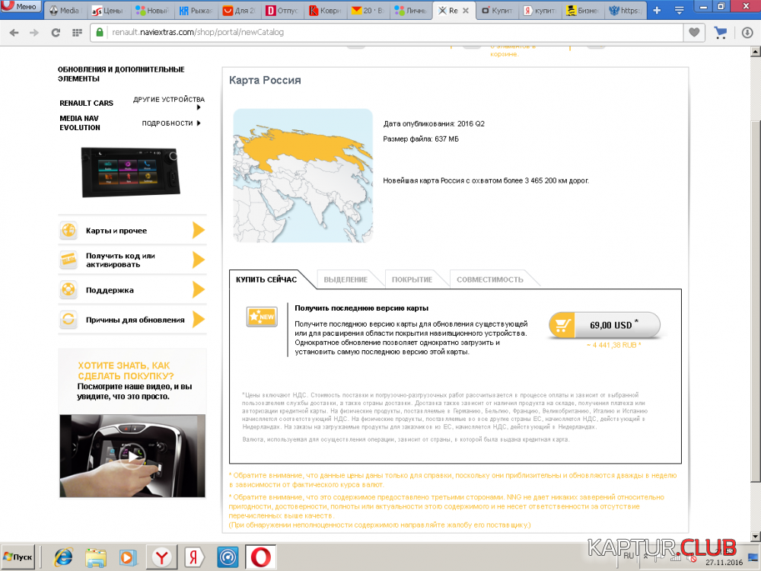761x571 pixels.
Task: Click the address bar URL field
Action: pyautogui.click(x=380, y=33)
